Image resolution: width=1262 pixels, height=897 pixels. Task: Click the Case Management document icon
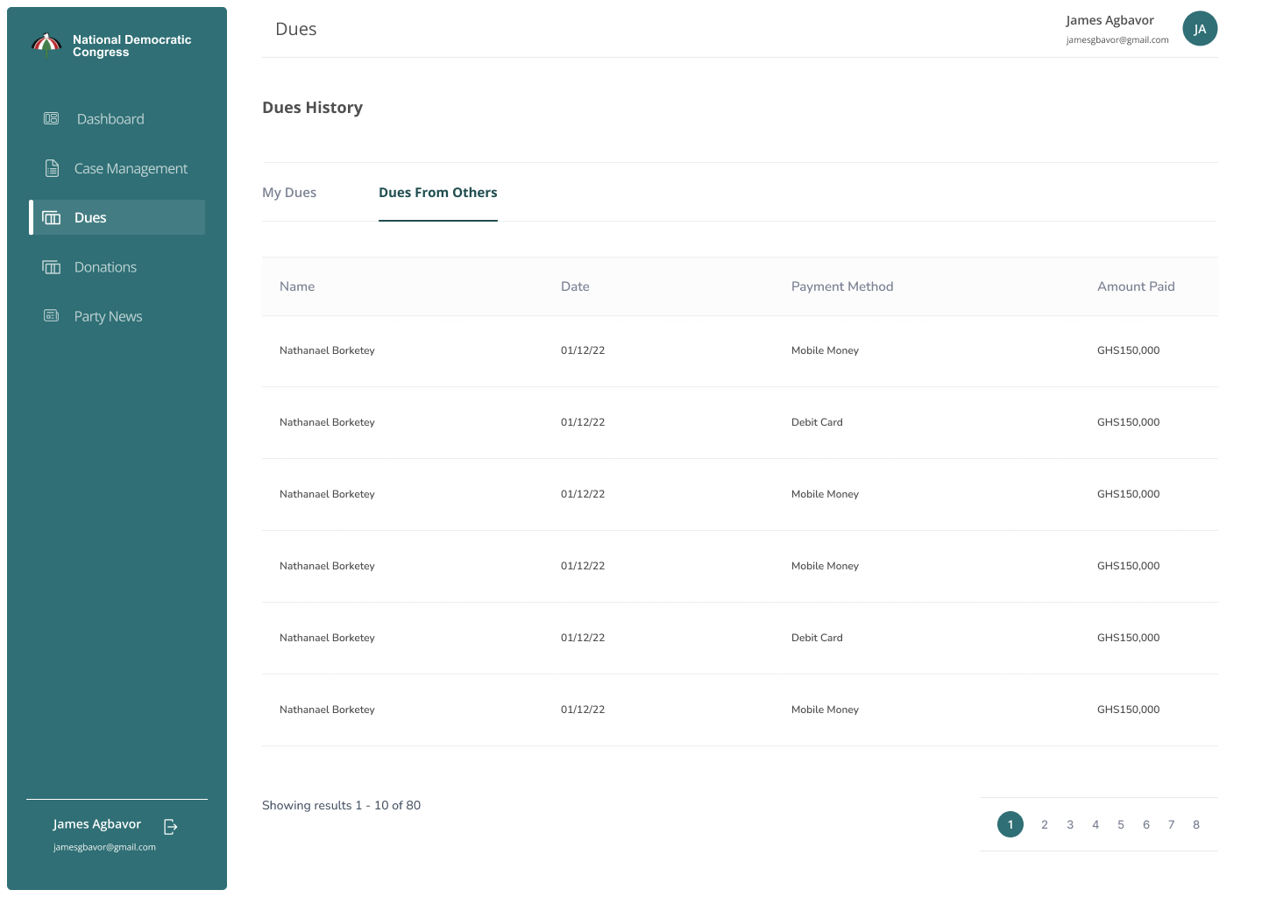point(52,168)
